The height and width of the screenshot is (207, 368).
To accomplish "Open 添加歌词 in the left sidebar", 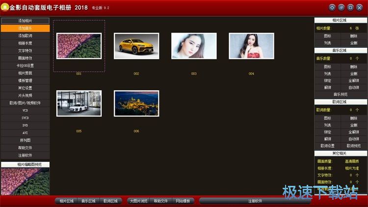I will (25, 36).
